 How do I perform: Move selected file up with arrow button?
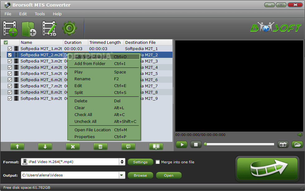click(x=17, y=147)
